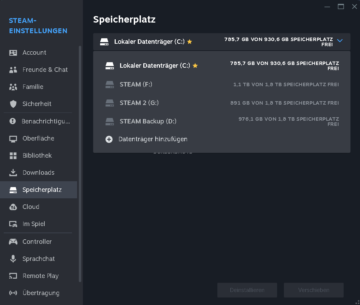Viewport: 360px width, 305px height.
Task: Collapse the drive selector chevron
Action: click(340, 40)
